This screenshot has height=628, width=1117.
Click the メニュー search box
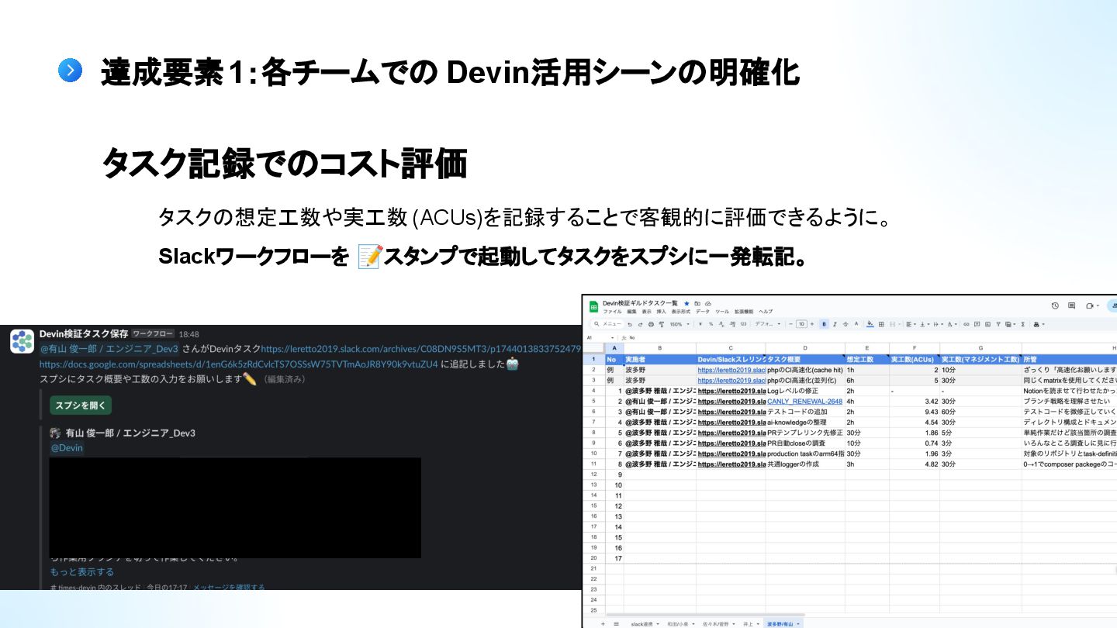[608, 324]
